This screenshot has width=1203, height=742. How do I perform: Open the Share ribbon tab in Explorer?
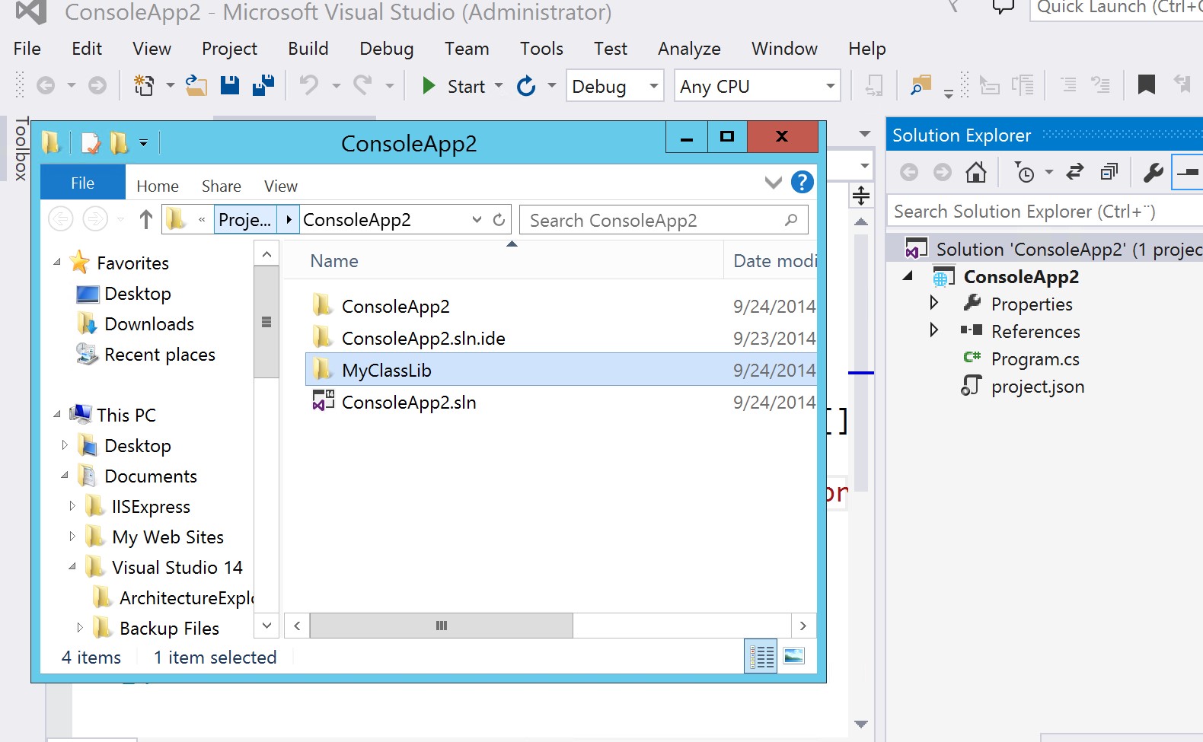222,186
